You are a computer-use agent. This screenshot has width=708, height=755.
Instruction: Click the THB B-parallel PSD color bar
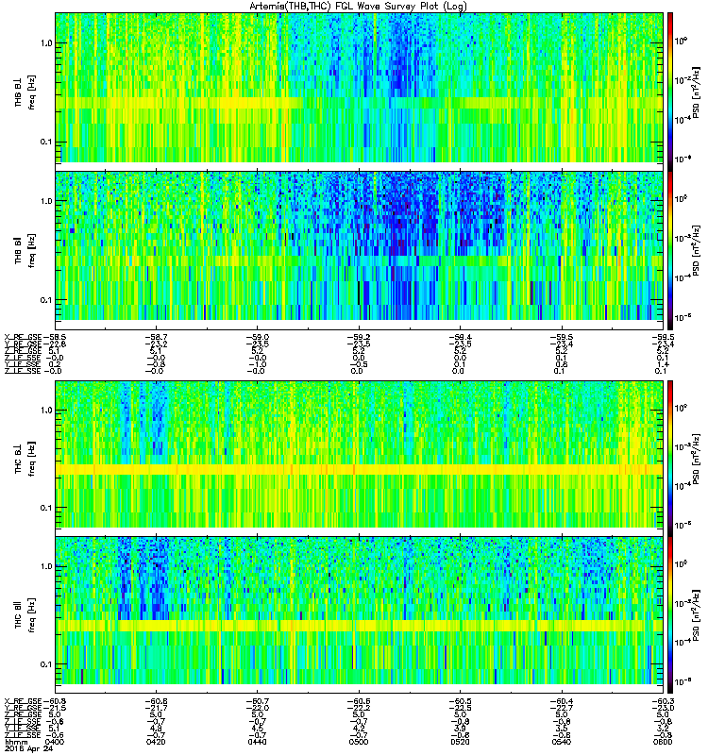[670, 250]
